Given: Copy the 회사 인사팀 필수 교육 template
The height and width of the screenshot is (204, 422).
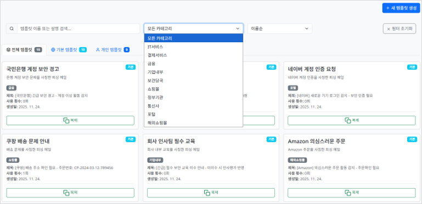Looking at the screenshot, I should pos(211,192).
